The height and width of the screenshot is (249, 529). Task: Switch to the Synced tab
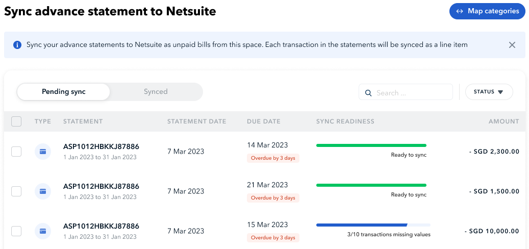point(156,92)
